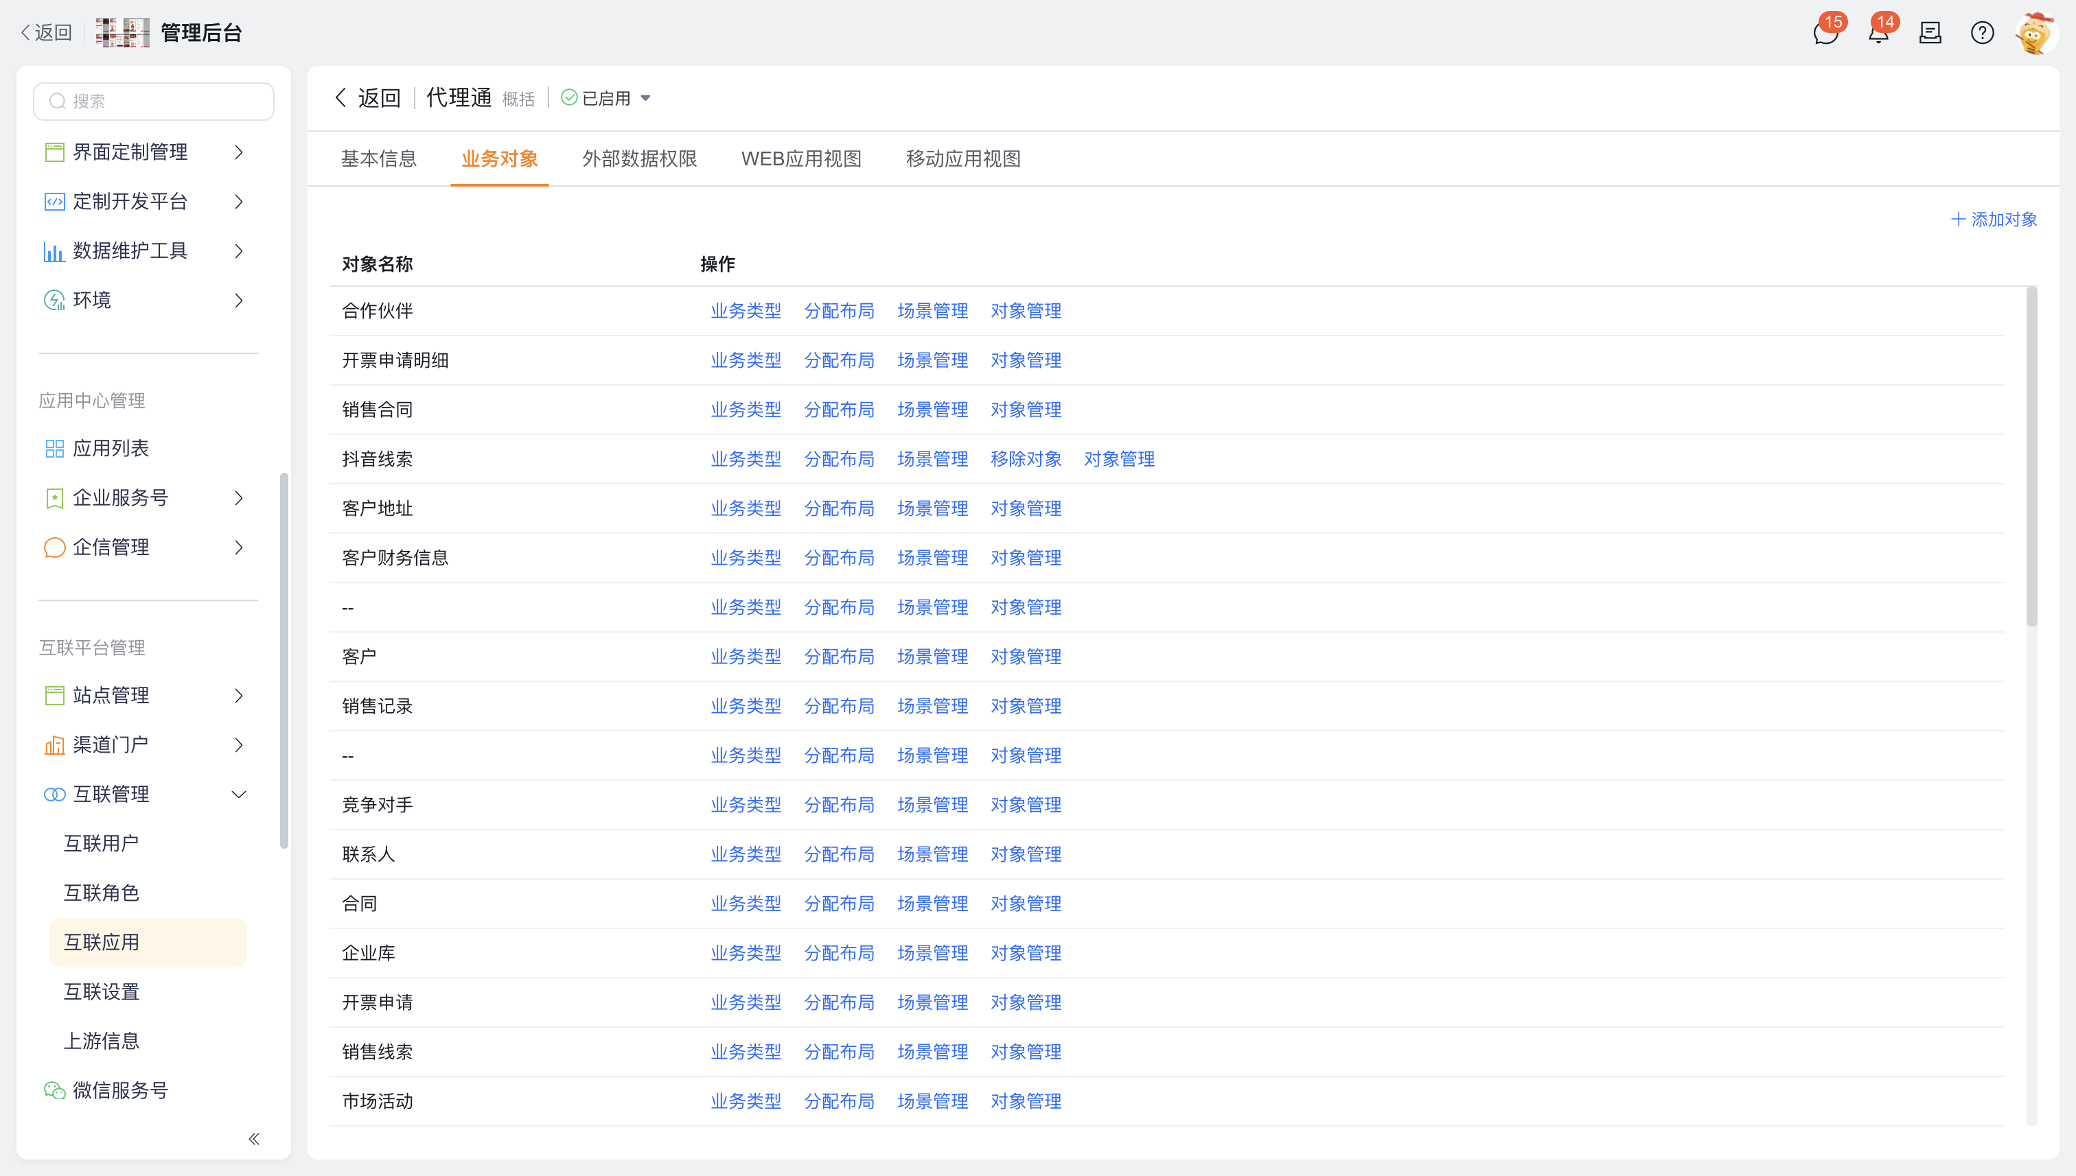This screenshot has width=2076, height=1176.
Task: Click 移除对象 in the 抖音线索 row
Action: click(1026, 459)
